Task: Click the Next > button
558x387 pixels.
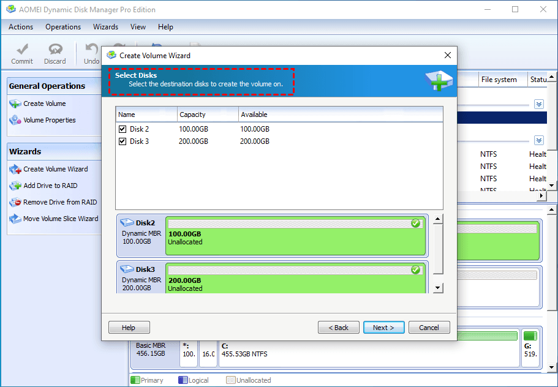Action: [383, 328]
